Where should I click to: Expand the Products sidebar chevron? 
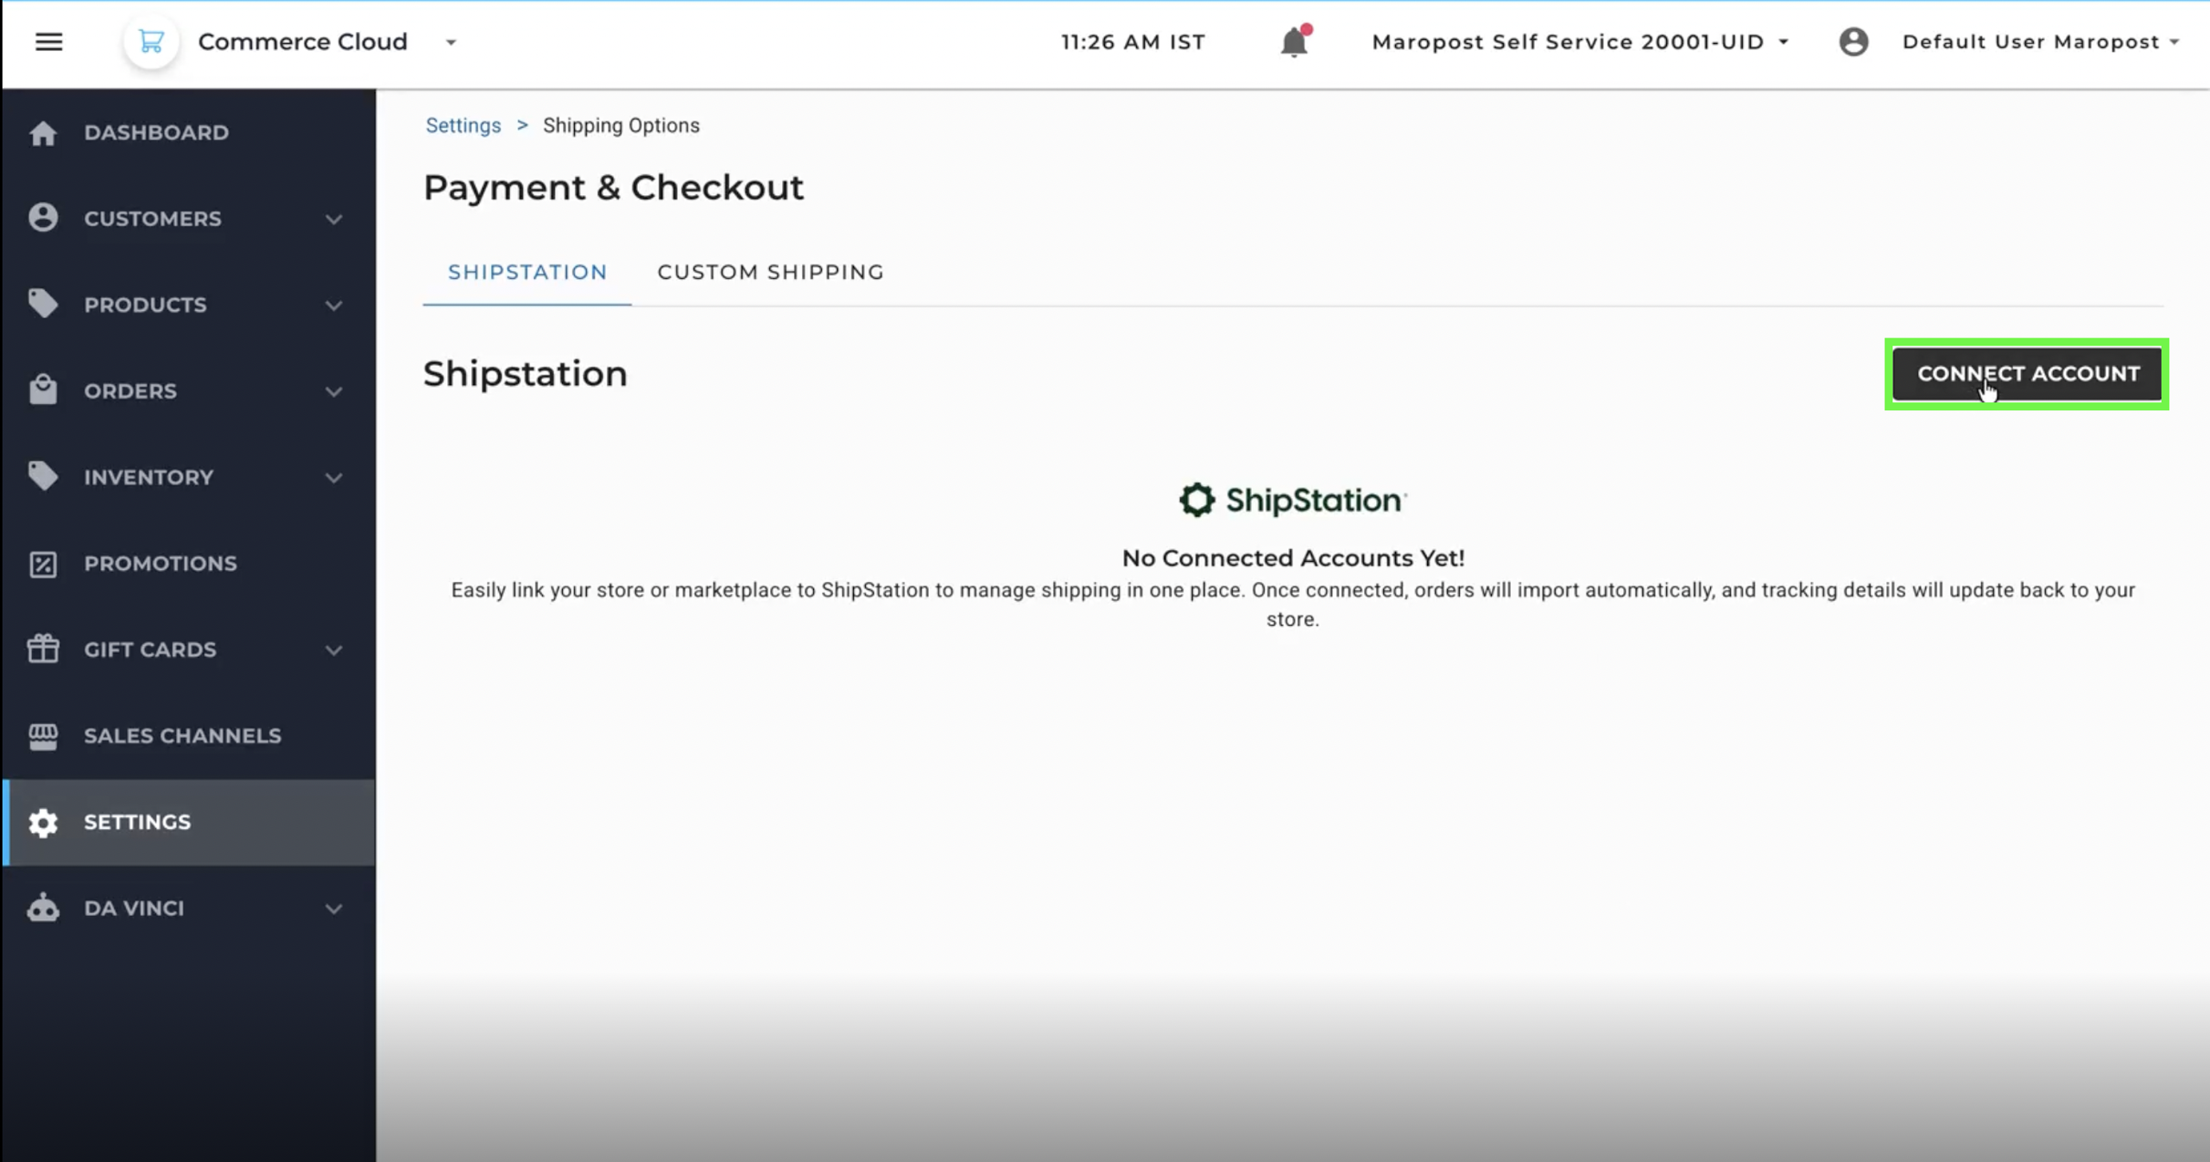click(333, 306)
